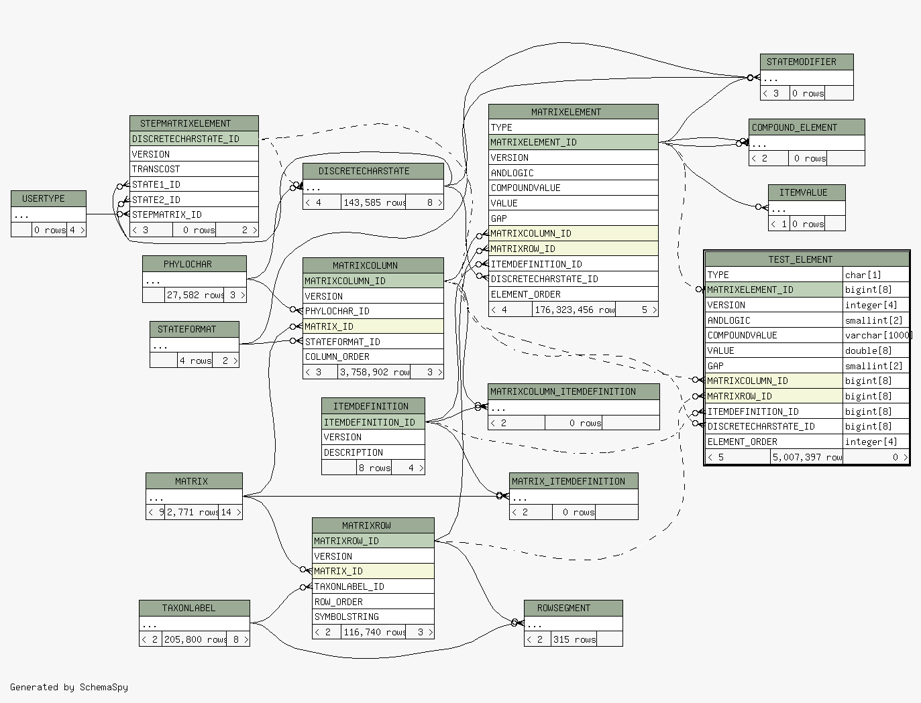The image size is (921, 703).
Task: Open the STATEMODIFIER table header
Action: [x=807, y=62]
